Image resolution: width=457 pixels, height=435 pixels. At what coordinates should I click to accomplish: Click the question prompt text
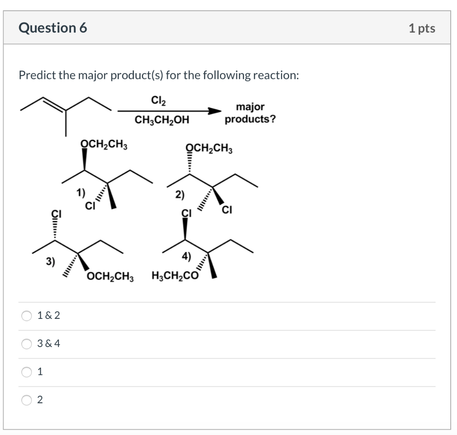[x=158, y=75]
